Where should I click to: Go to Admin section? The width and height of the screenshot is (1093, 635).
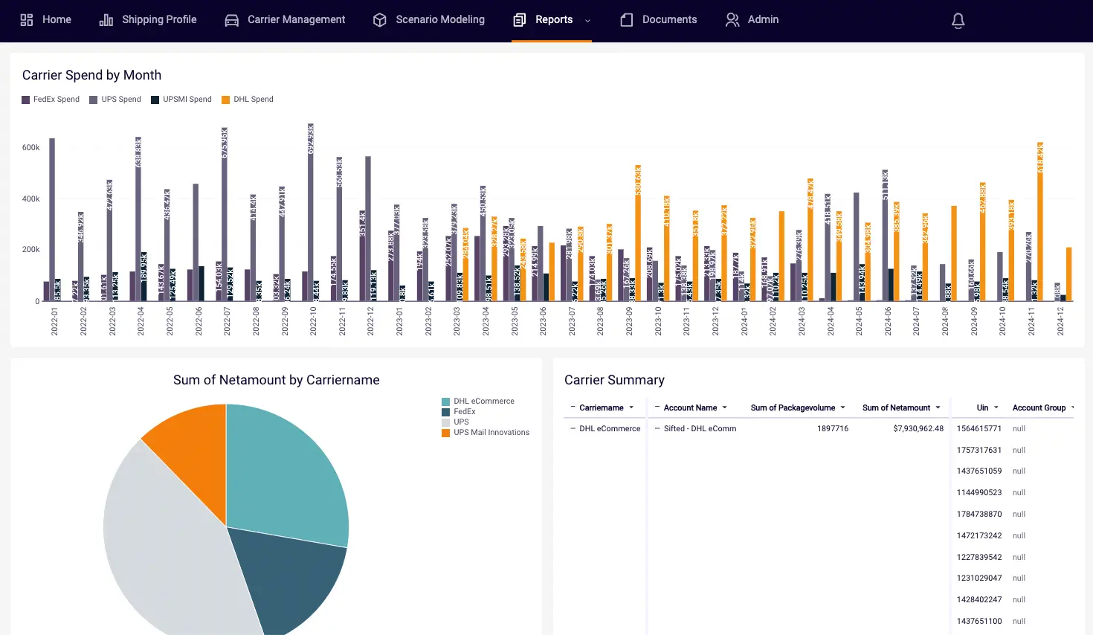[763, 19]
